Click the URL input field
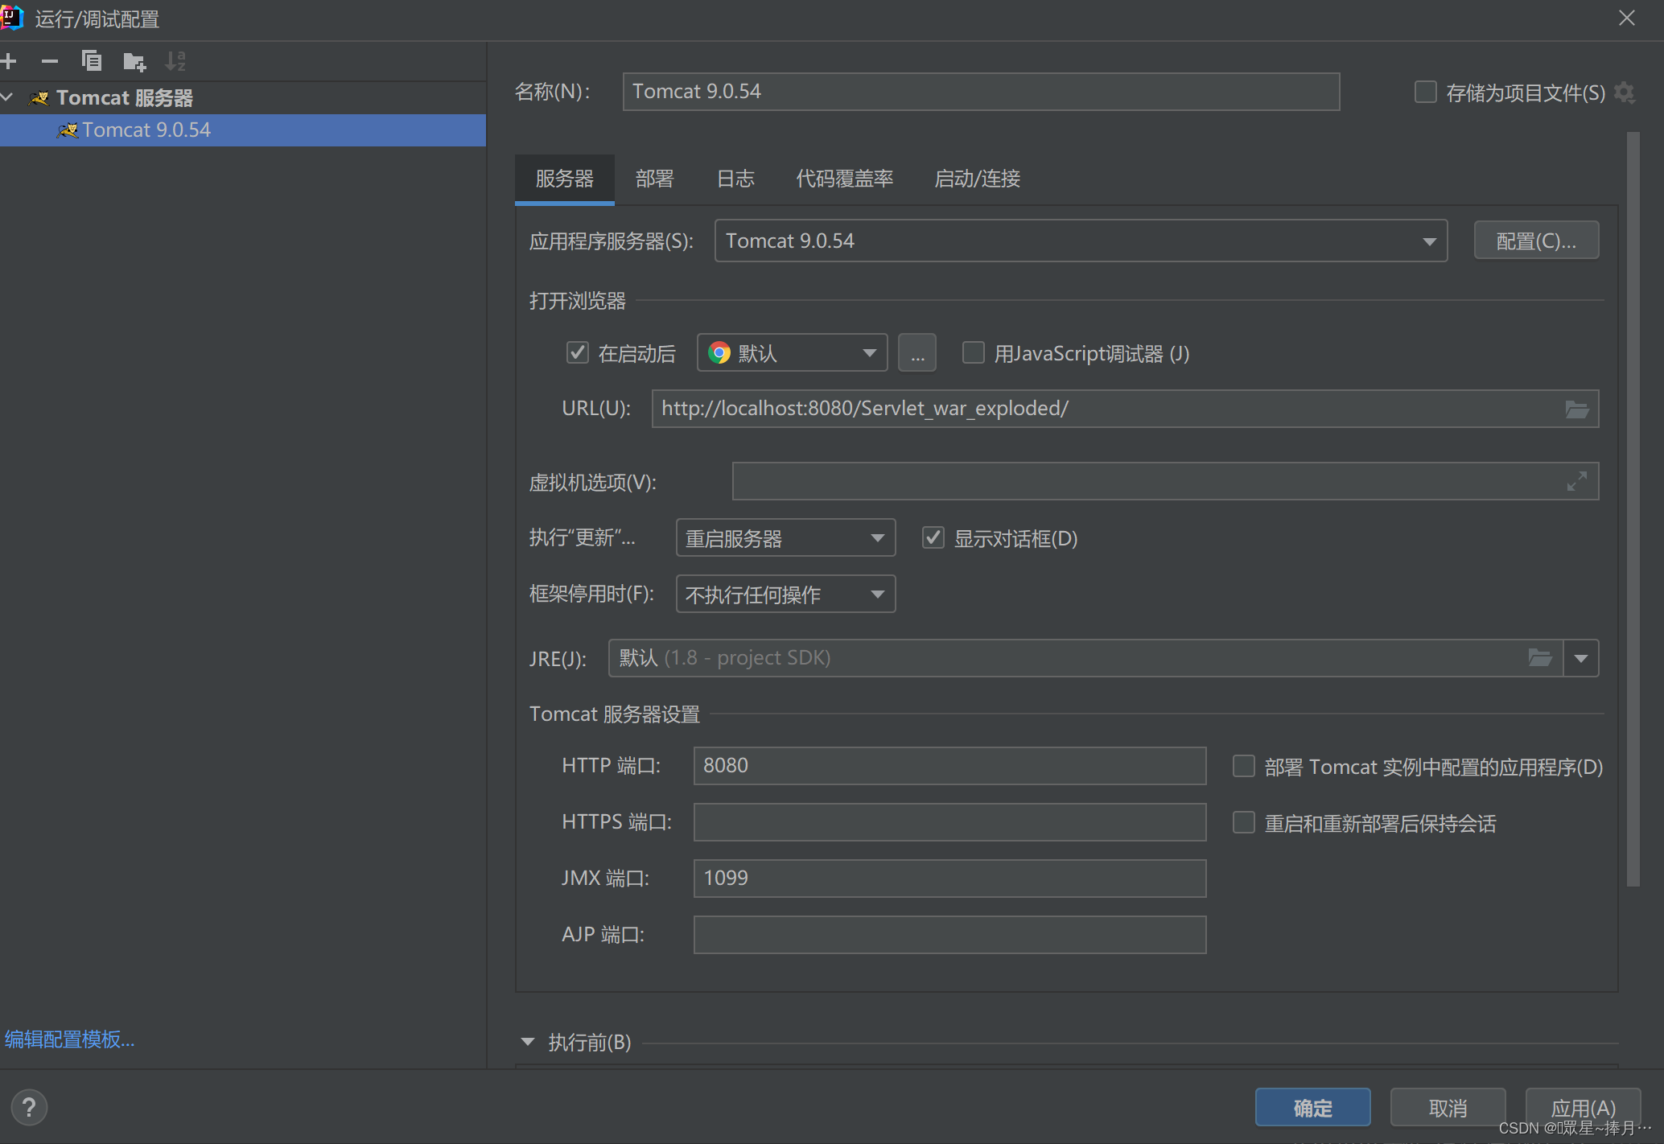This screenshot has width=1664, height=1144. pyautogui.click(x=1125, y=409)
